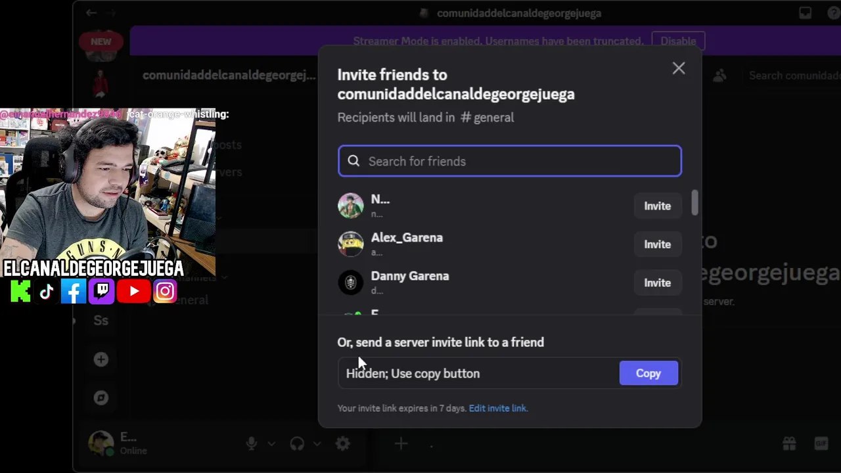
Task: Expand the microphone input options arrow
Action: coord(271,444)
